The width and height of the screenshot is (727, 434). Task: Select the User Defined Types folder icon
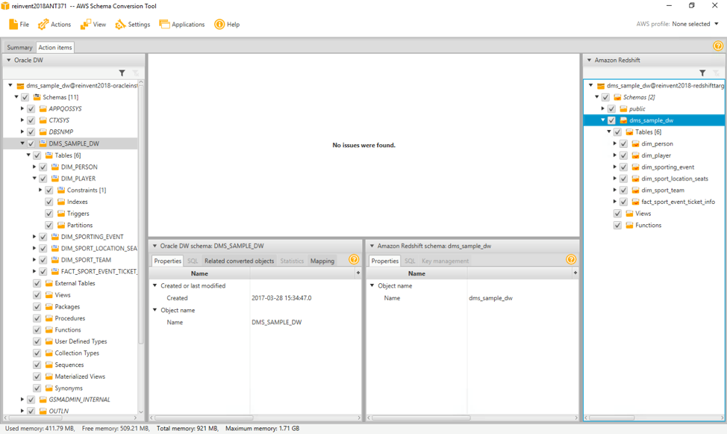(49, 341)
